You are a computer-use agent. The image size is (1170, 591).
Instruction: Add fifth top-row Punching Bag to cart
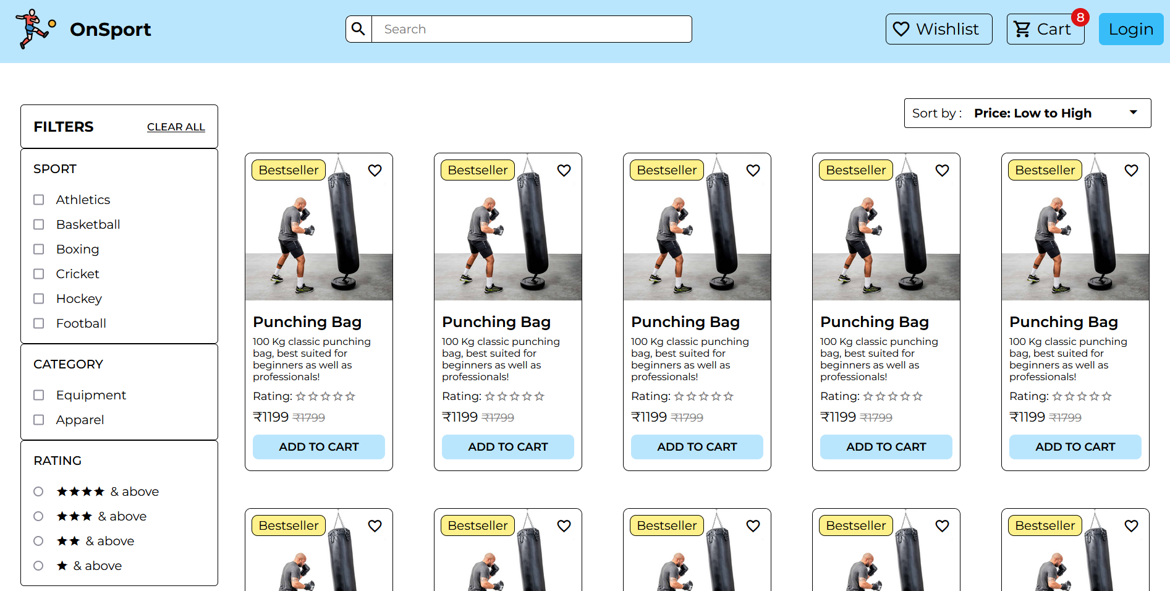[x=1075, y=447]
